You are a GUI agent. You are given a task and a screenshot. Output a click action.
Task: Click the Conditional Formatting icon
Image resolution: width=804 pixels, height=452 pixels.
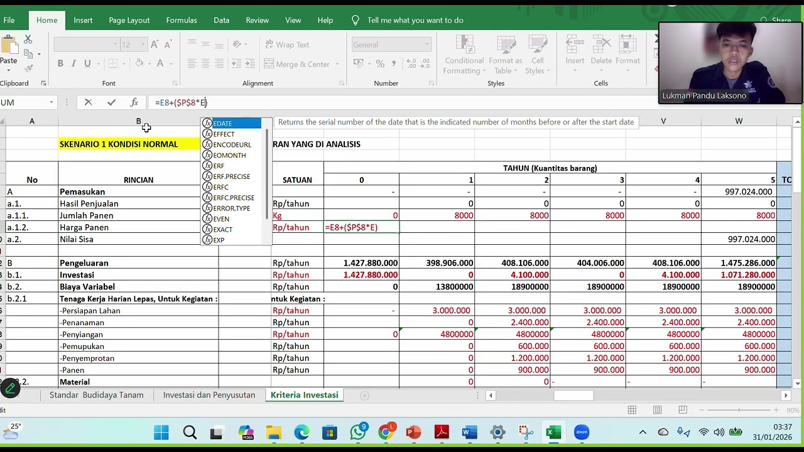(464, 44)
